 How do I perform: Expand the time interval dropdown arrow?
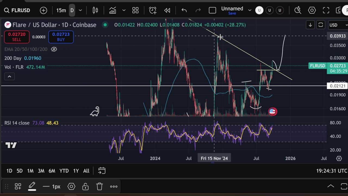80,10
